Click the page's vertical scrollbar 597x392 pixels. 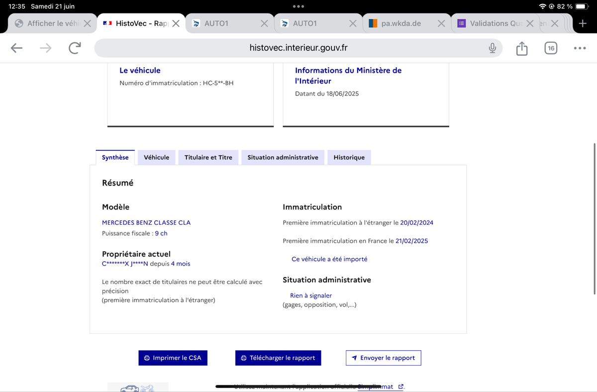pyautogui.click(x=595, y=219)
